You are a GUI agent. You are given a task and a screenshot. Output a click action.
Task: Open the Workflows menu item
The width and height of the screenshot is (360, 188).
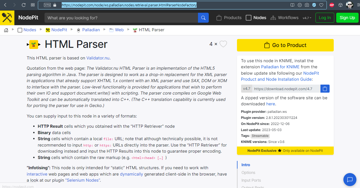click(x=285, y=18)
